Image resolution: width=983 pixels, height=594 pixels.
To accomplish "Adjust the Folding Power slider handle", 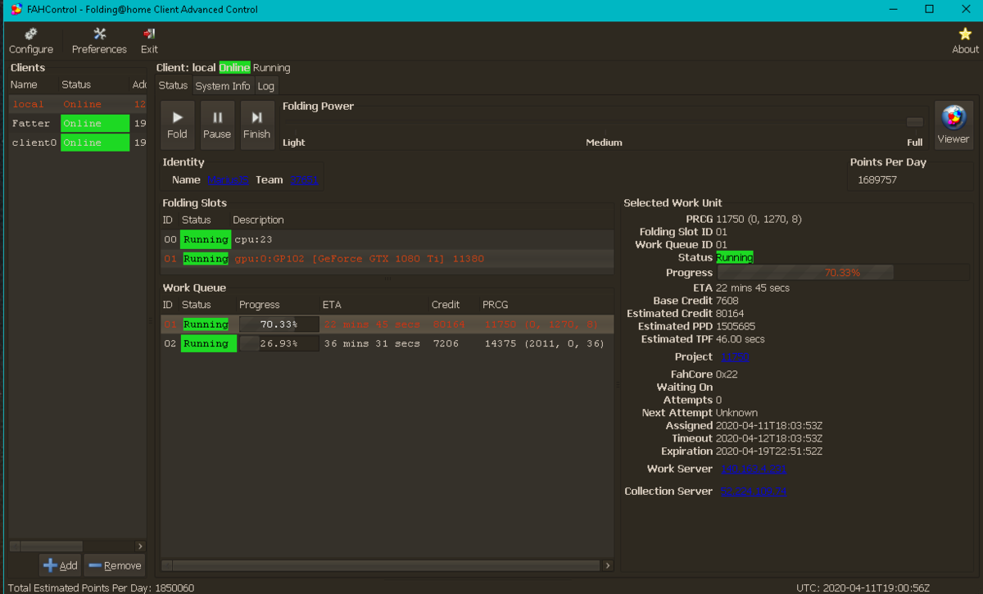I will (915, 122).
